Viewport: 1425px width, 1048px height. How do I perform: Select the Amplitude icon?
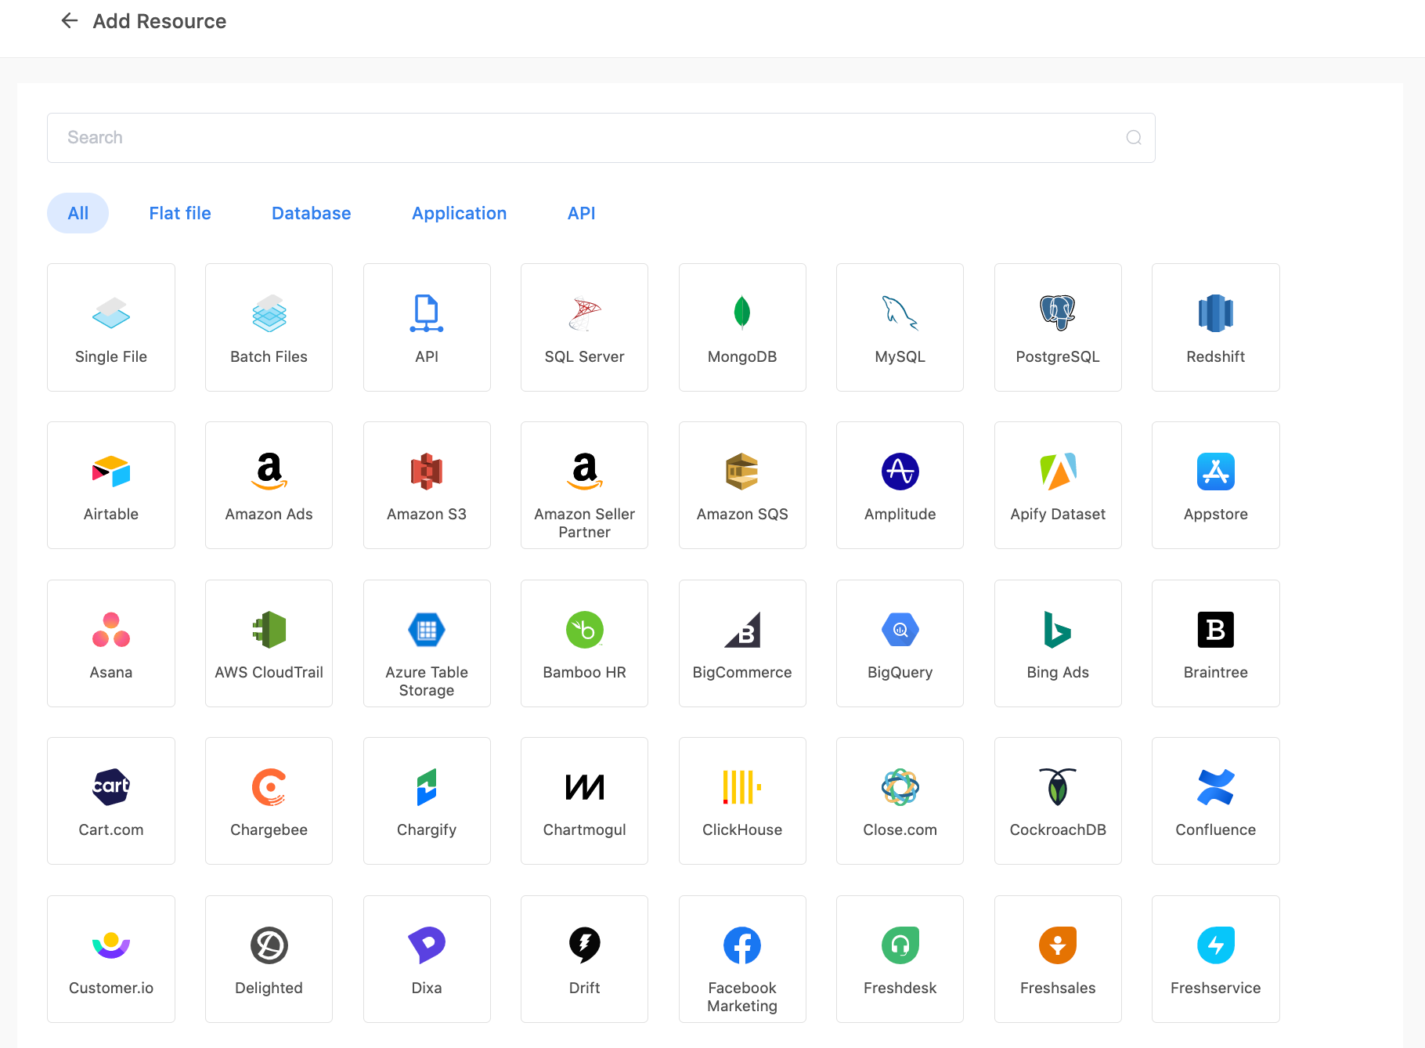[x=900, y=472]
